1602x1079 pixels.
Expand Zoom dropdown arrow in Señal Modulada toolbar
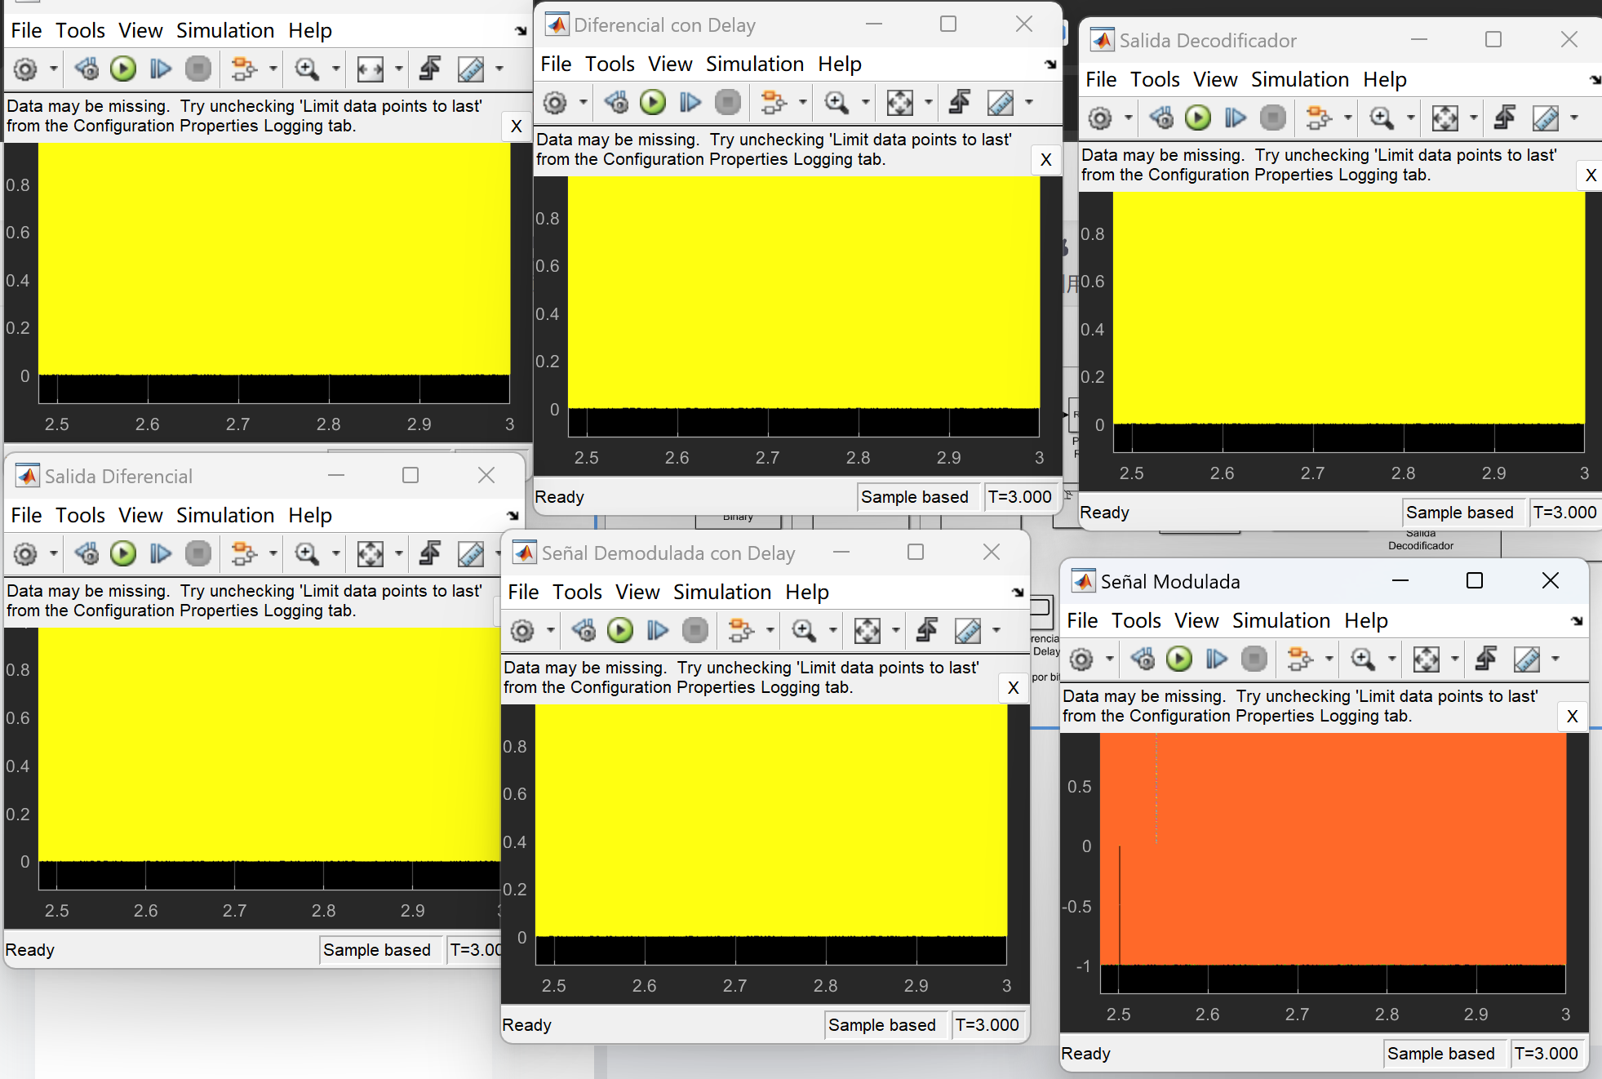(x=1391, y=659)
